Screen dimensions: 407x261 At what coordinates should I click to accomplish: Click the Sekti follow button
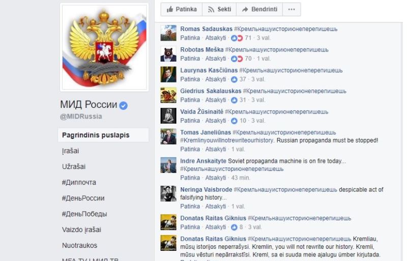pos(219,9)
